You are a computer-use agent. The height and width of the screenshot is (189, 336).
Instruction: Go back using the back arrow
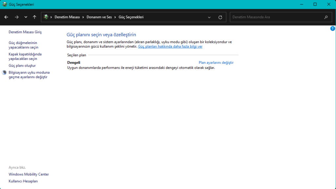pyautogui.click(x=6, y=17)
